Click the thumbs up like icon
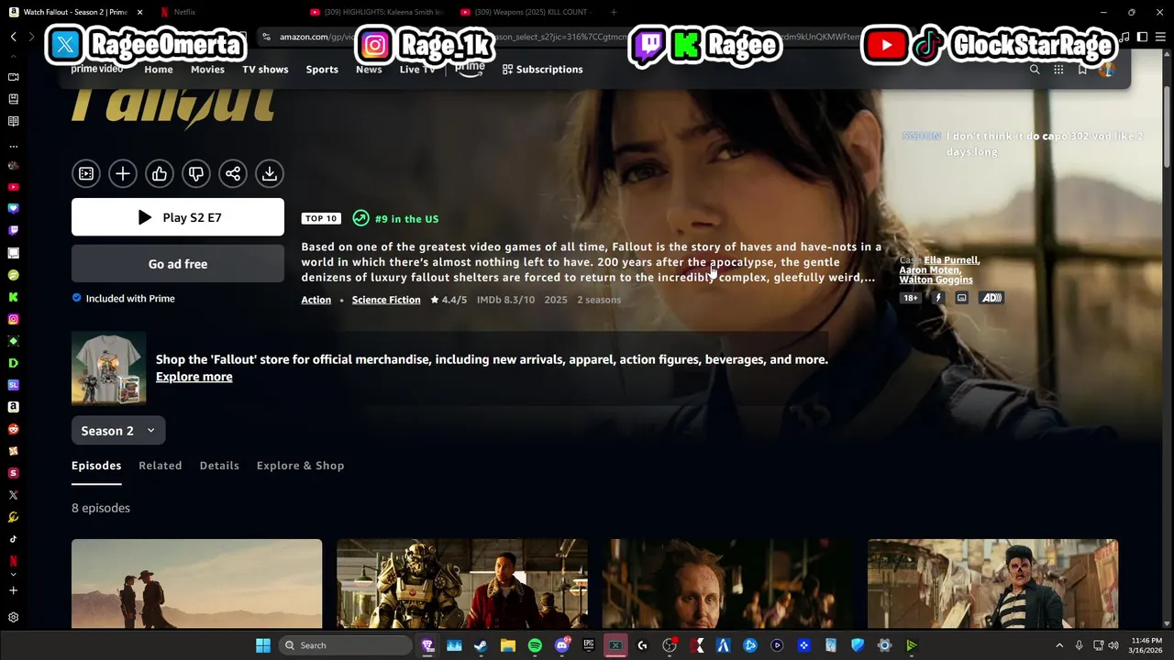This screenshot has height=660, width=1174. 160,173
